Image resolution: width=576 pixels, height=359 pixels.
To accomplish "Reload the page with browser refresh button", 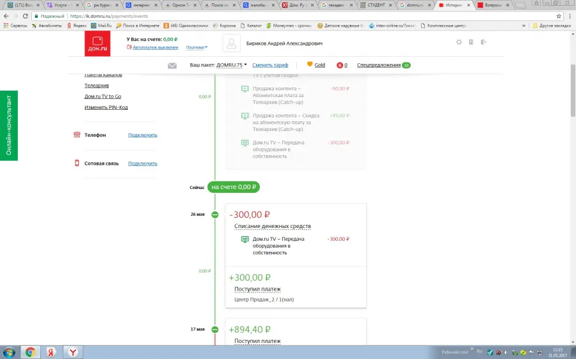I will (26, 16).
